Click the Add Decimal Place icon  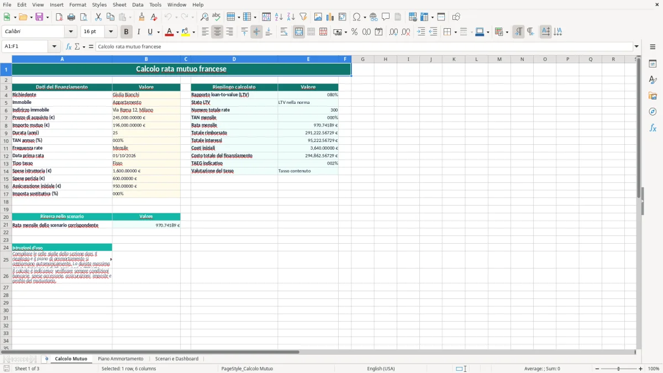(x=393, y=32)
